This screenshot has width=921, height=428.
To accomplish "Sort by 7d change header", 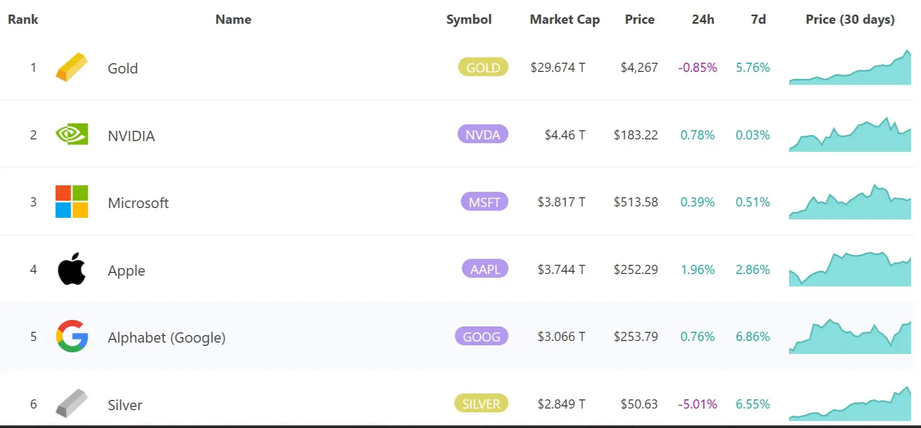I will click(758, 19).
